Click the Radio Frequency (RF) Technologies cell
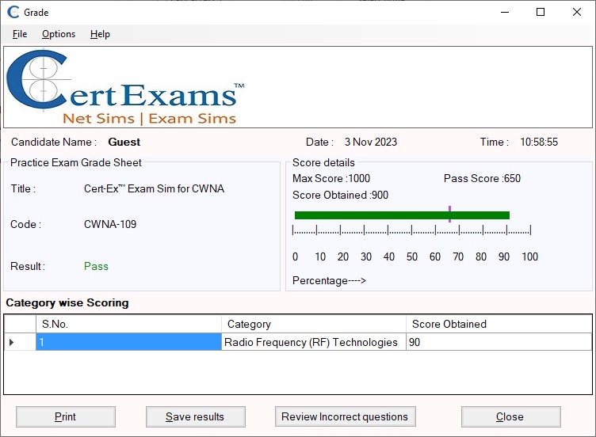Screen dimensions: 596x437 314,342
